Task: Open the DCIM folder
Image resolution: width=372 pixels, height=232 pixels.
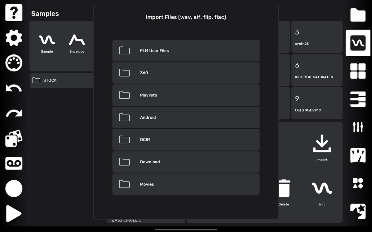Action: coord(186,140)
